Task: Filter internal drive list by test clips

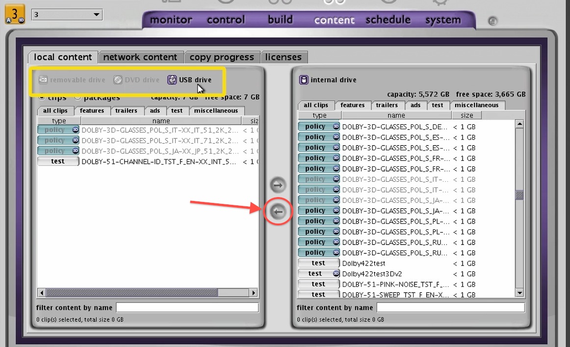Action: click(x=438, y=105)
